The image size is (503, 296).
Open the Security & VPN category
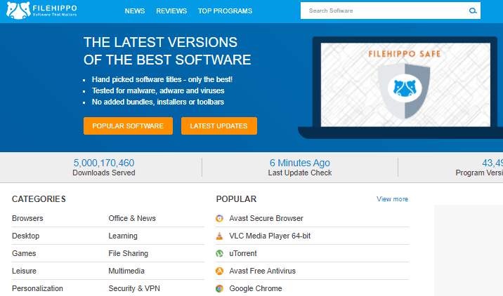(134, 288)
